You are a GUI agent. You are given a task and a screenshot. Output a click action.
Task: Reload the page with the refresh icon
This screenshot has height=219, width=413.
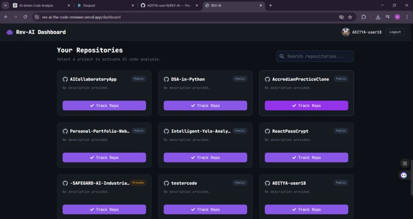pos(25,17)
